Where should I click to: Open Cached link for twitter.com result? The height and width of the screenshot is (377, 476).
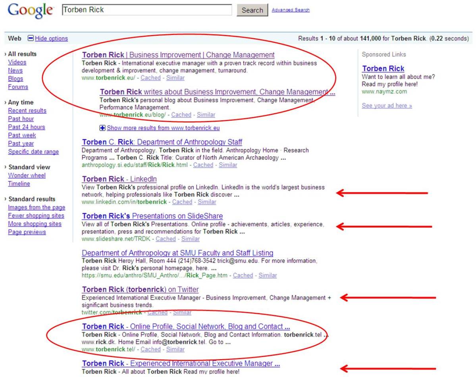point(158,312)
